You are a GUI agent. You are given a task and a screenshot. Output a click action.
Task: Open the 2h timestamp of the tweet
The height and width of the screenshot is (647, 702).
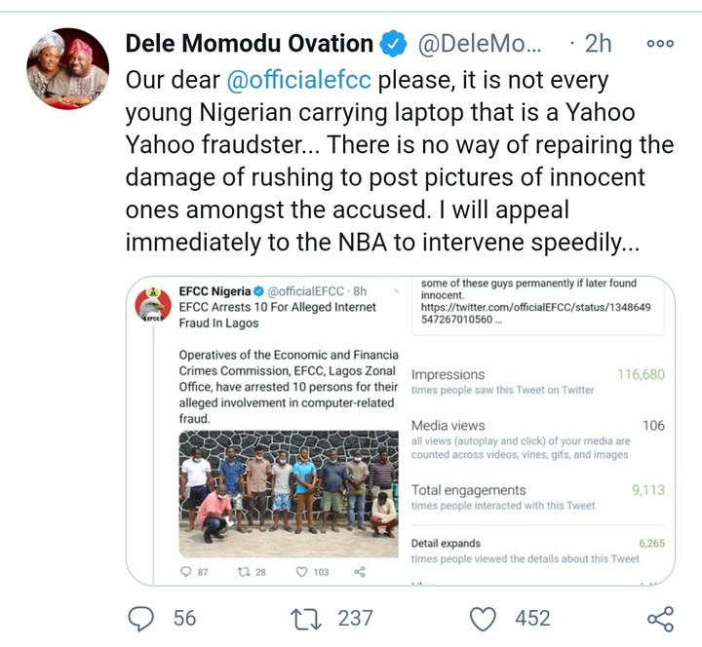tap(596, 44)
